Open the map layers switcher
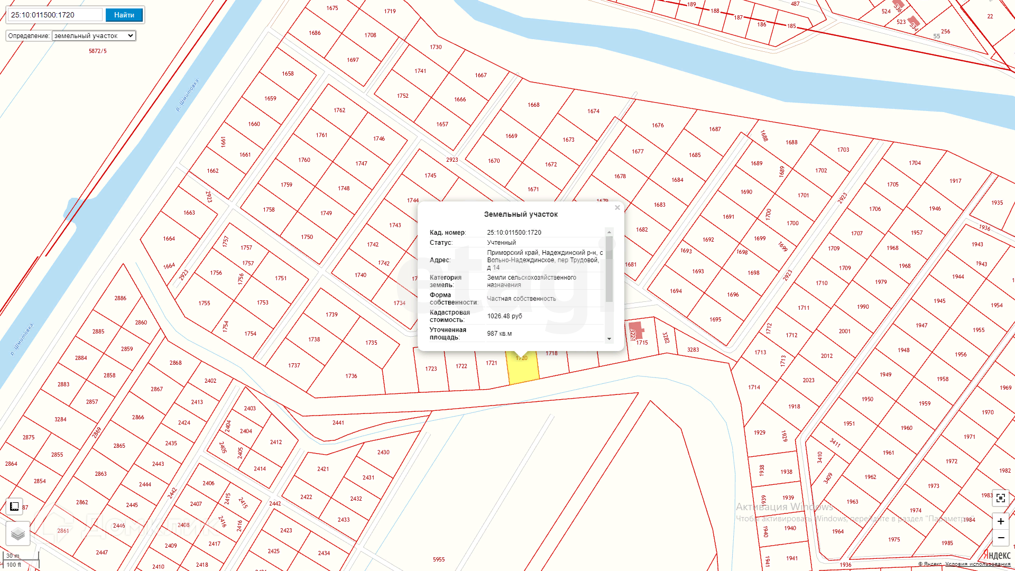The width and height of the screenshot is (1015, 571). (x=18, y=533)
